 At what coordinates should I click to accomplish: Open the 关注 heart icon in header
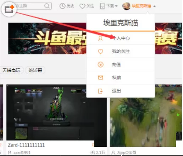[82, 6]
